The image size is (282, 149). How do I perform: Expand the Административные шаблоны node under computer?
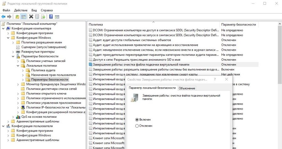(8, 121)
